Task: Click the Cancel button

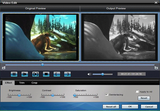Action: 149,107
